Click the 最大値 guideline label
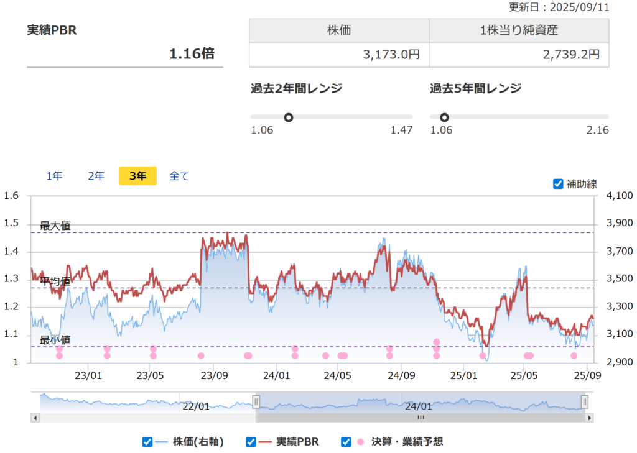This screenshot has width=637, height=453. pyautogui.click(x=55, y=226)
